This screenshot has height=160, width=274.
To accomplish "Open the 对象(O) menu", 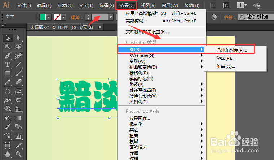I will tap(65, 5).
